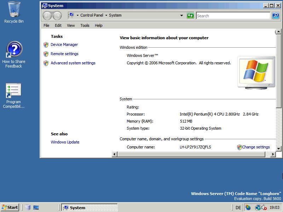Open Advanced system settings link
This screenshot has width=283, height=212.
click(73, 63)
